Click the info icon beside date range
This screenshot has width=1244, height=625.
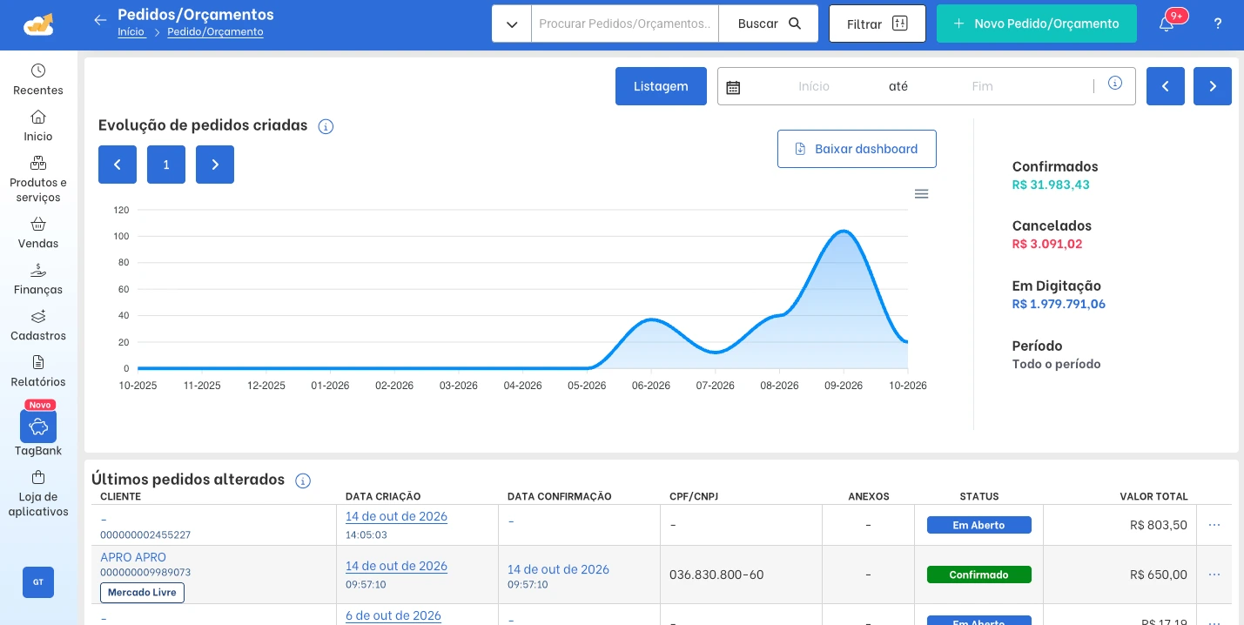pyautogui.click(x=1115, y=84)
